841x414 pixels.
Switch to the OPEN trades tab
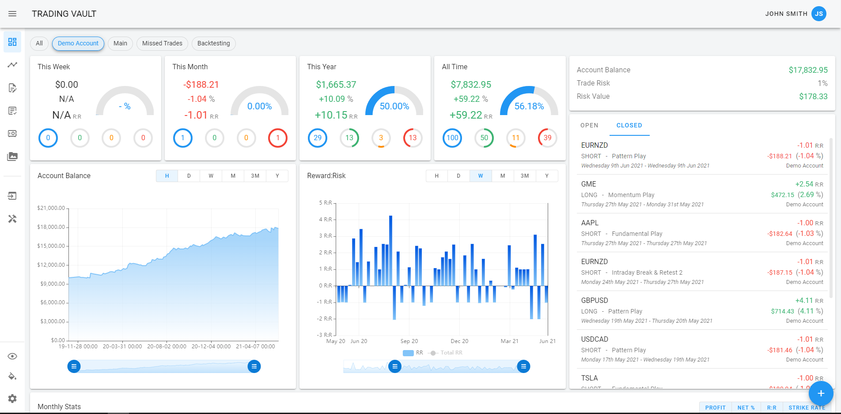click(x=589, y=126)
